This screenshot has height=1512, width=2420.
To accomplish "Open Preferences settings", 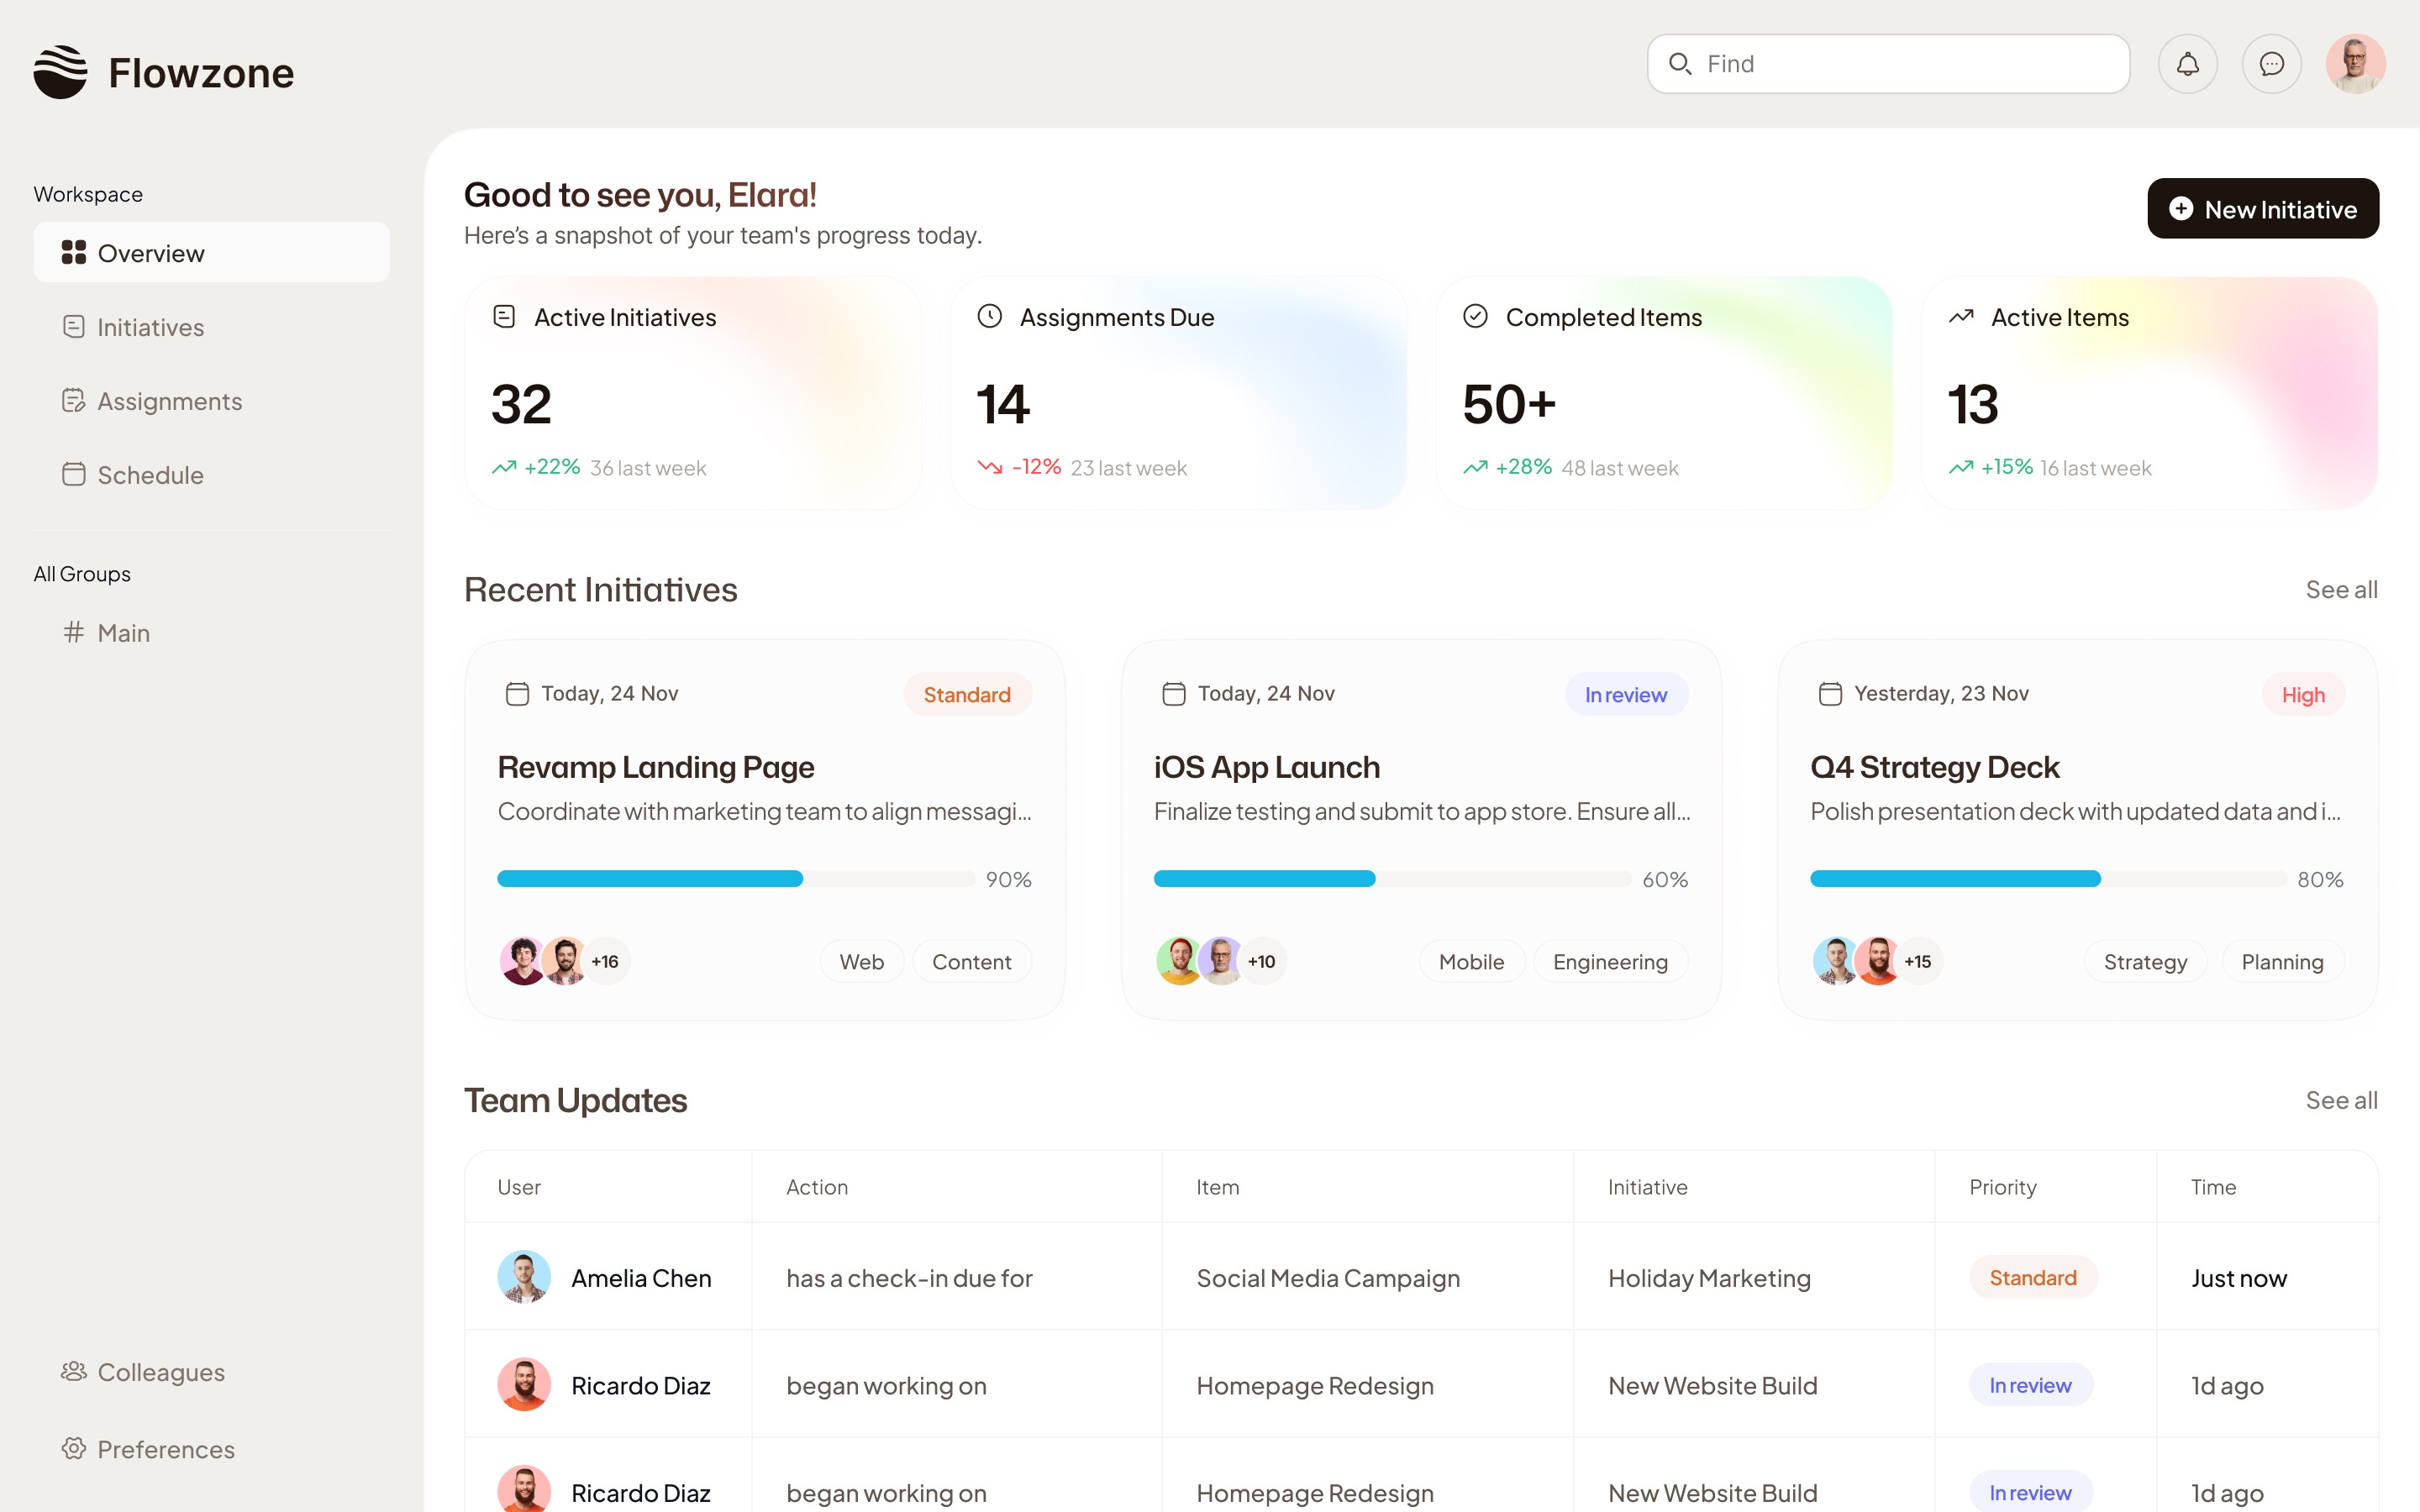I will pos(165,1449).
